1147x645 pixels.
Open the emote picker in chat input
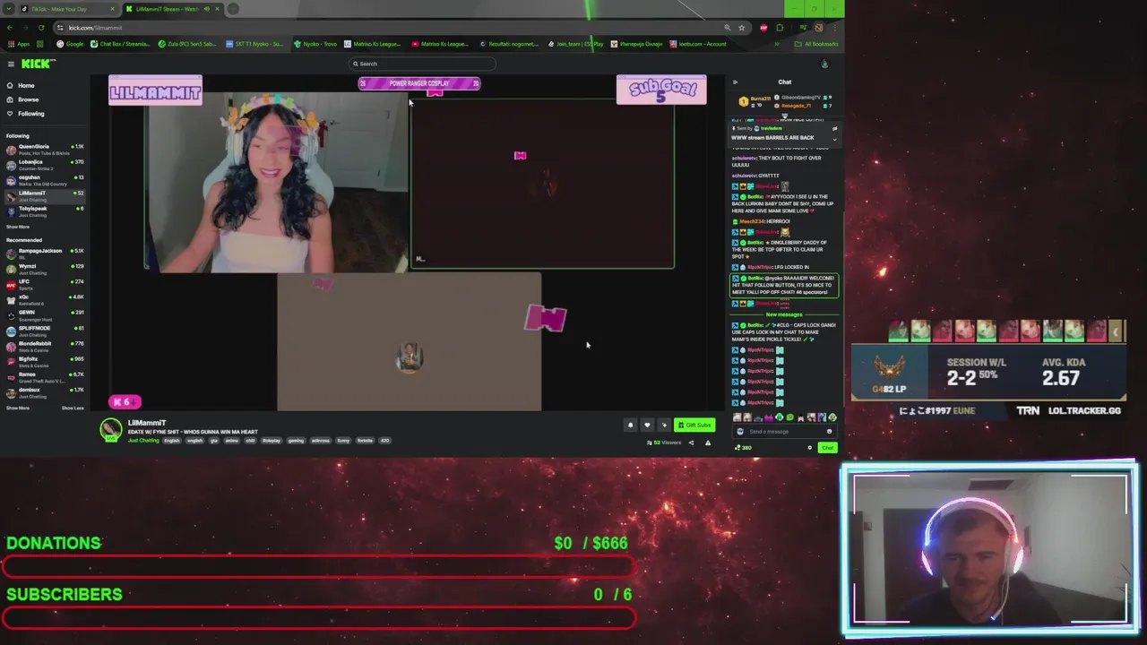coord(829,432)
